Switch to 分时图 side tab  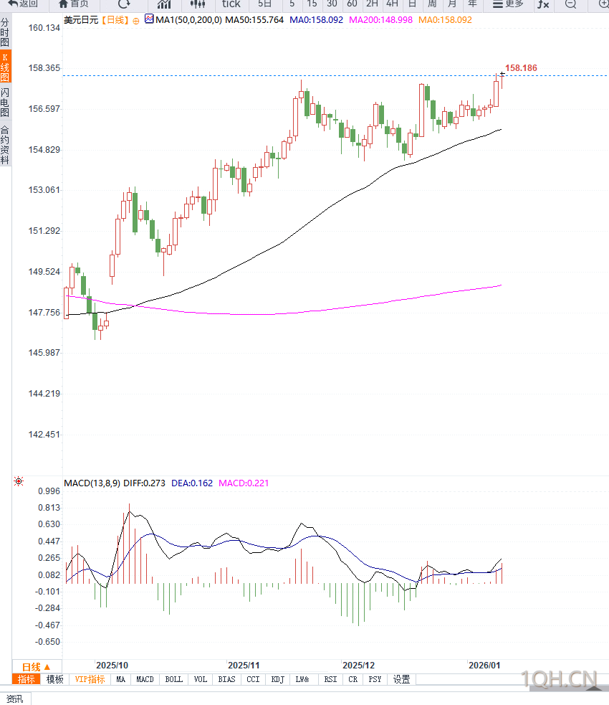[x=5, y=32]
